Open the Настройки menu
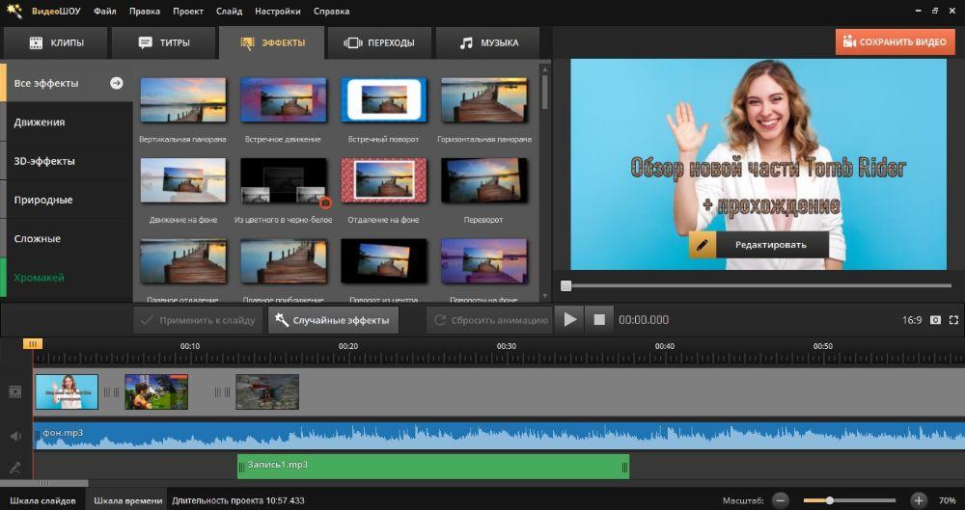This screenshot has width=965, height=510. point(278,11)
